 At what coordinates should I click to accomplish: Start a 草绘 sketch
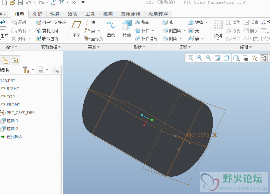click(111, 29)
